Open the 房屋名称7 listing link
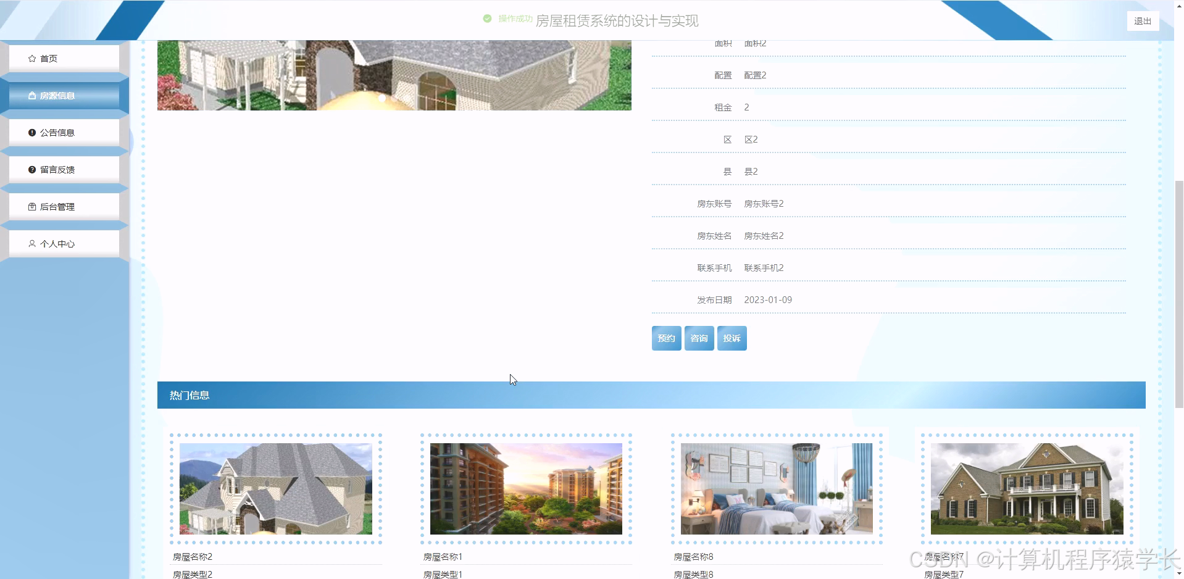The height and width of the screenshot is (579, 1184). coord(944,556)
